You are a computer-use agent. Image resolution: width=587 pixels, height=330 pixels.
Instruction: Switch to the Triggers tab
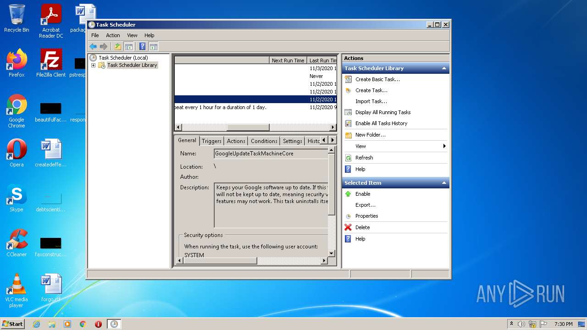point(211,141)
